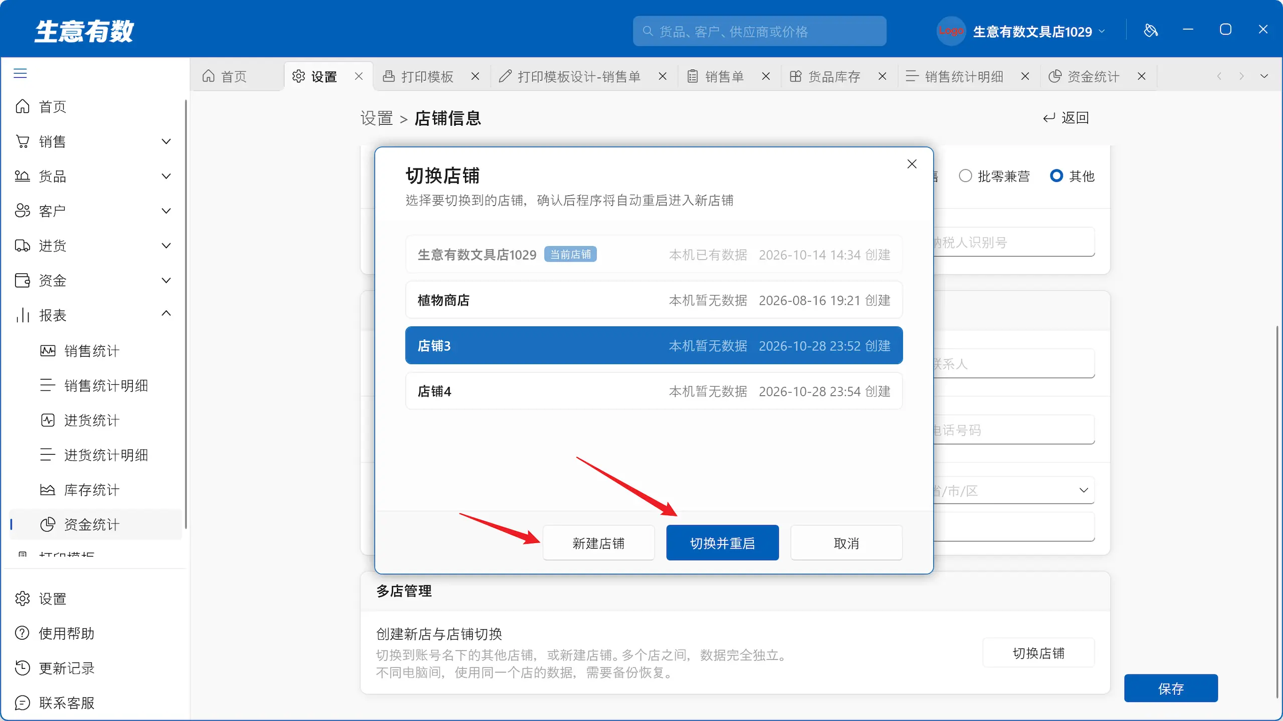The height and width of the screenshot is (721, 1283).
Task: Collapse sidebar with the hamburger menu icon
Action: tap(20, 74)
